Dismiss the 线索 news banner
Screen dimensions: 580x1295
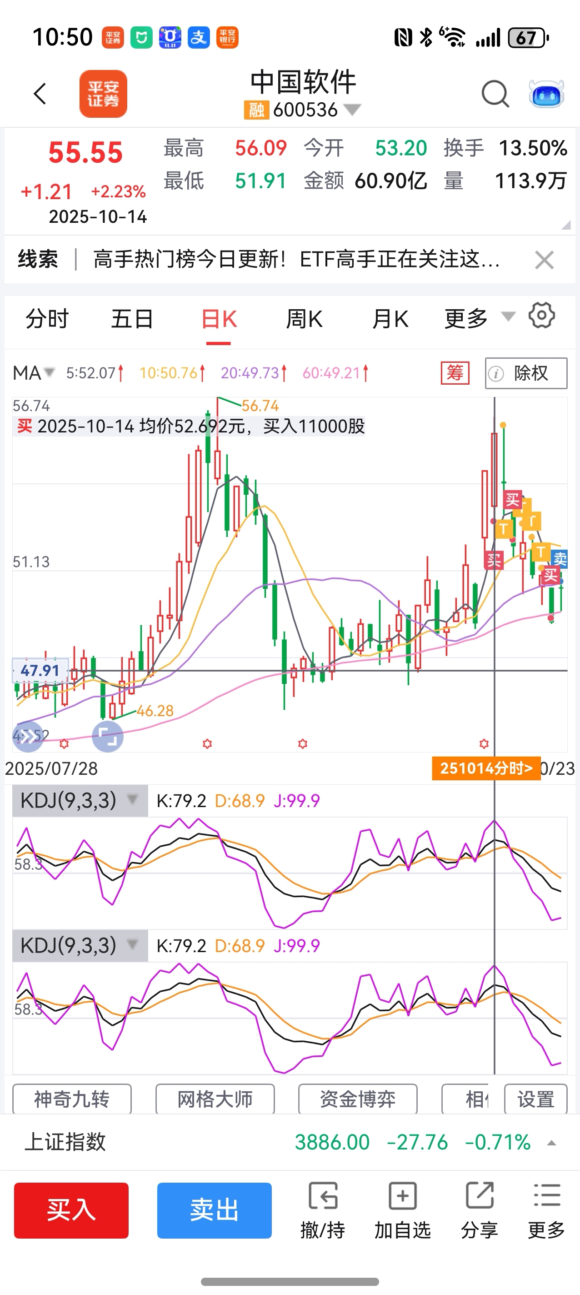pyautogui.click(x=544, y=260)
